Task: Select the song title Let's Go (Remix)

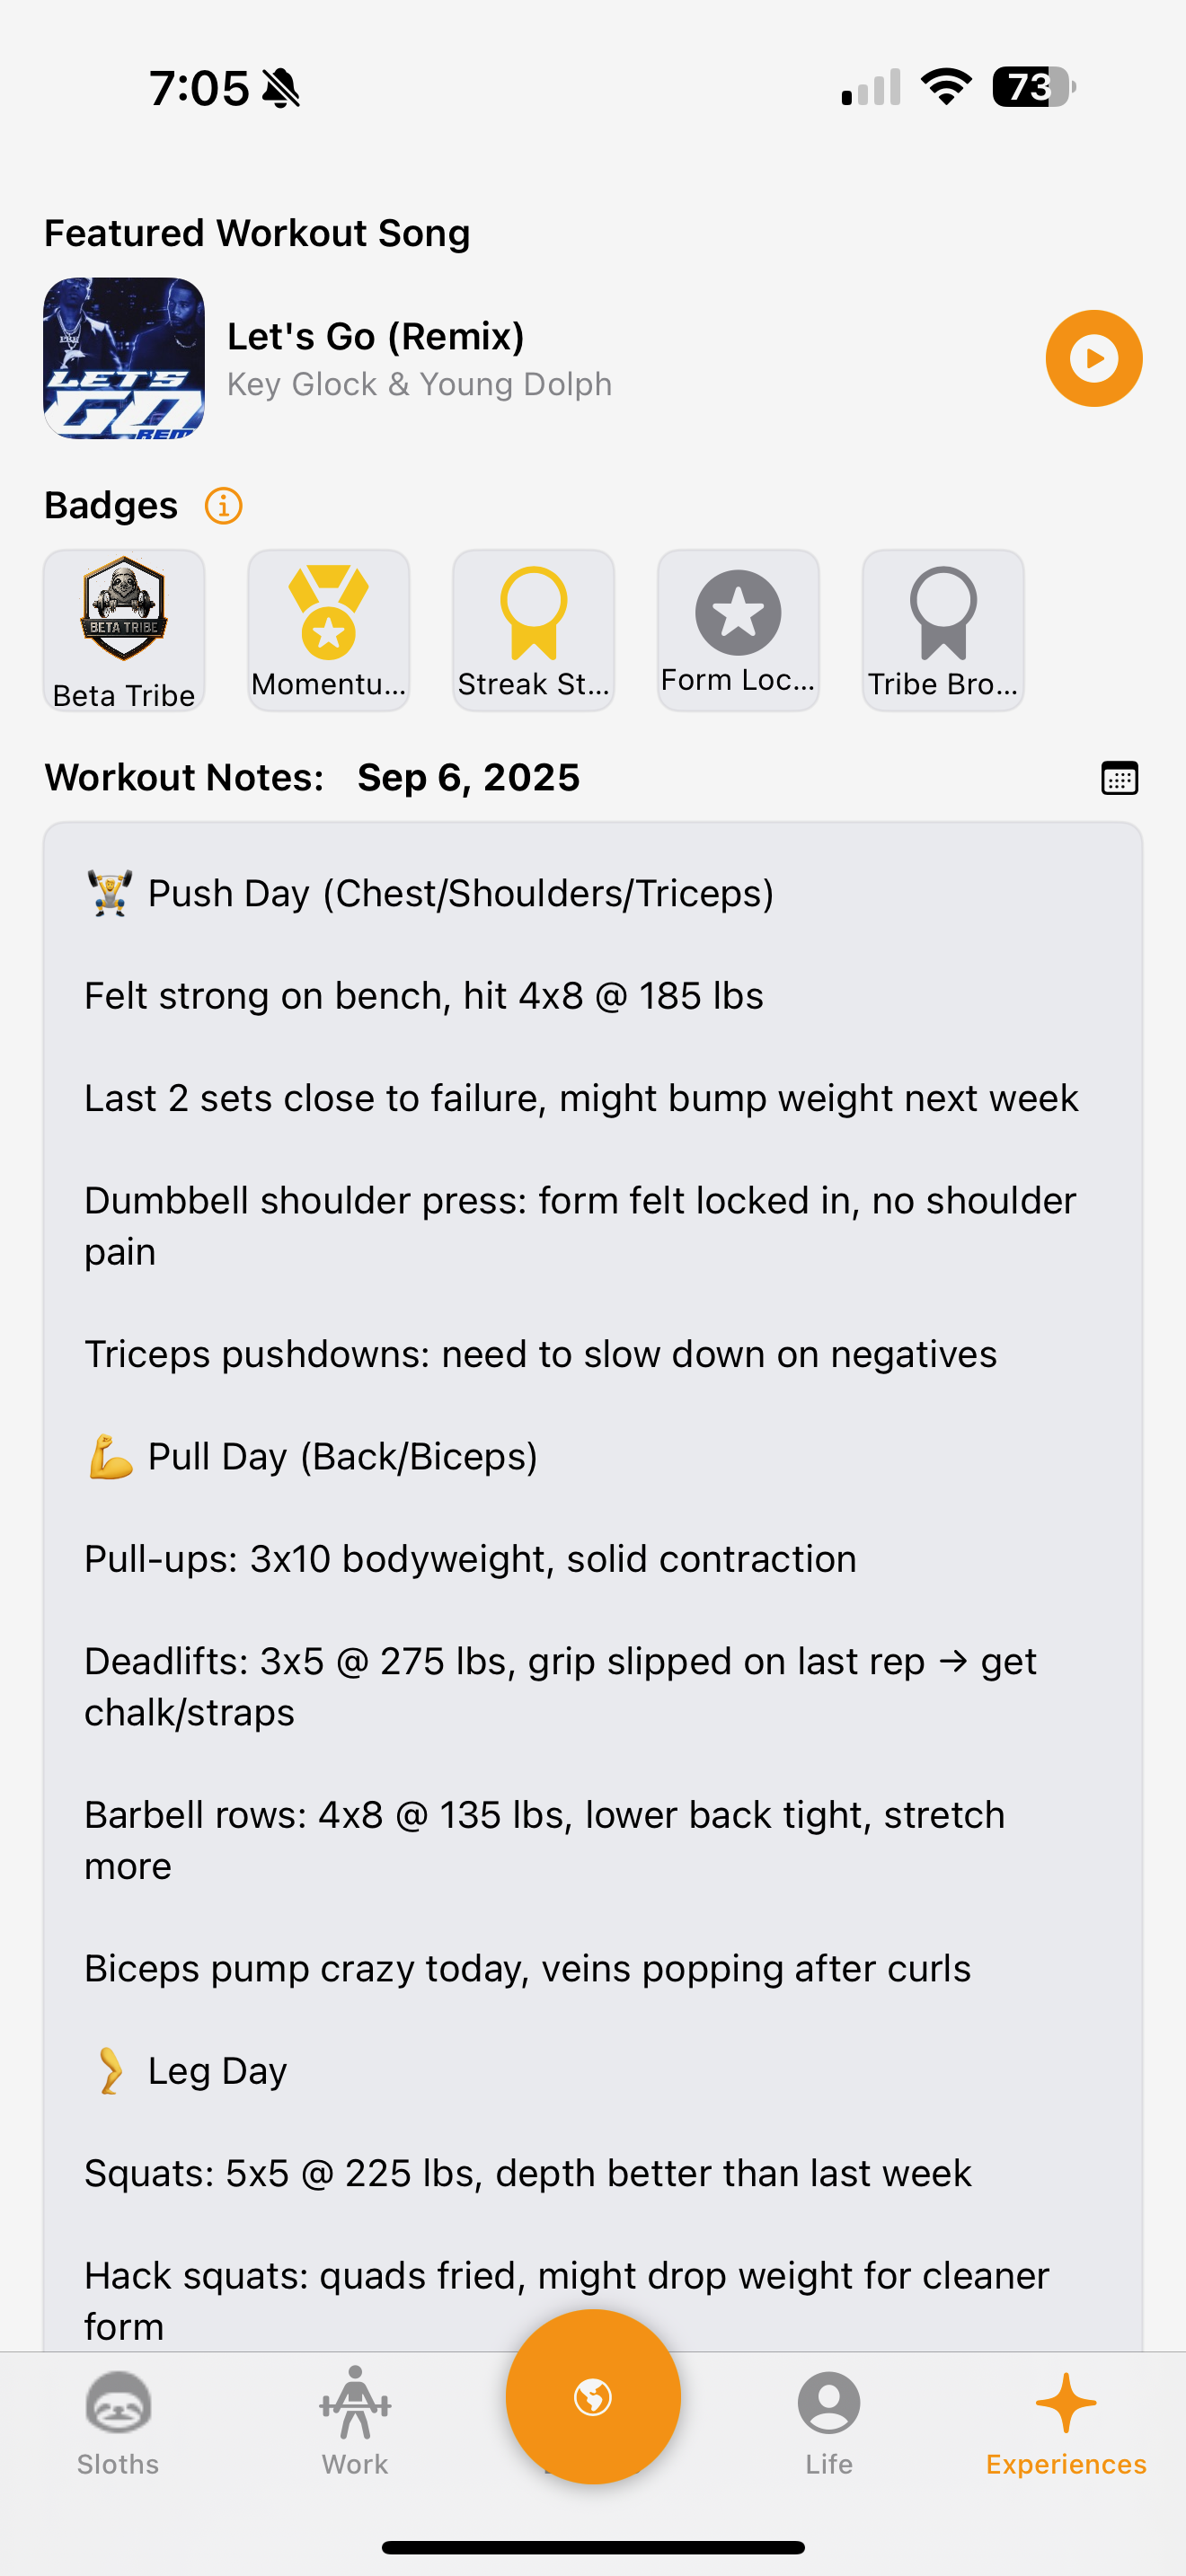Action: (376, 336)
